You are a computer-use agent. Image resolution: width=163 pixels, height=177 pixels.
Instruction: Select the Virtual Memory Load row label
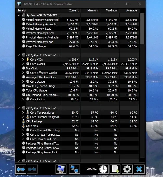click(39, 29)
